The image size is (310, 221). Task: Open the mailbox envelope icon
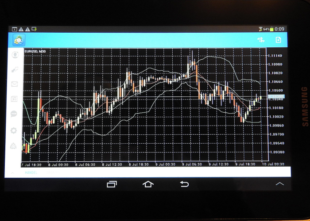coord(15,84)
